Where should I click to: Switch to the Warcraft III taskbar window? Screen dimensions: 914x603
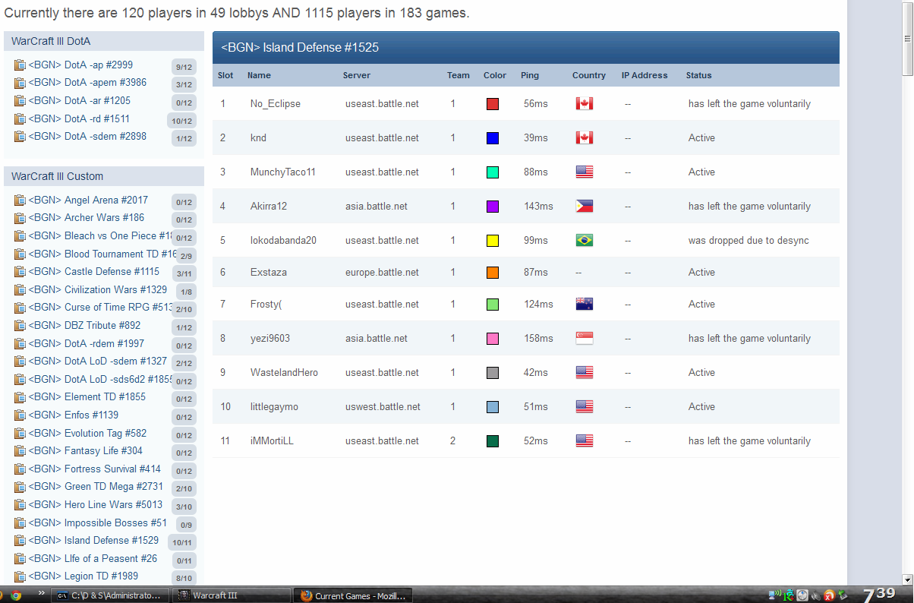point(231,595)
